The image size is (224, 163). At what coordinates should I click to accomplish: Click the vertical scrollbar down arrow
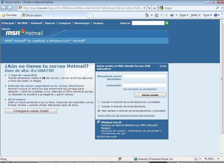[x=222, y=154]
